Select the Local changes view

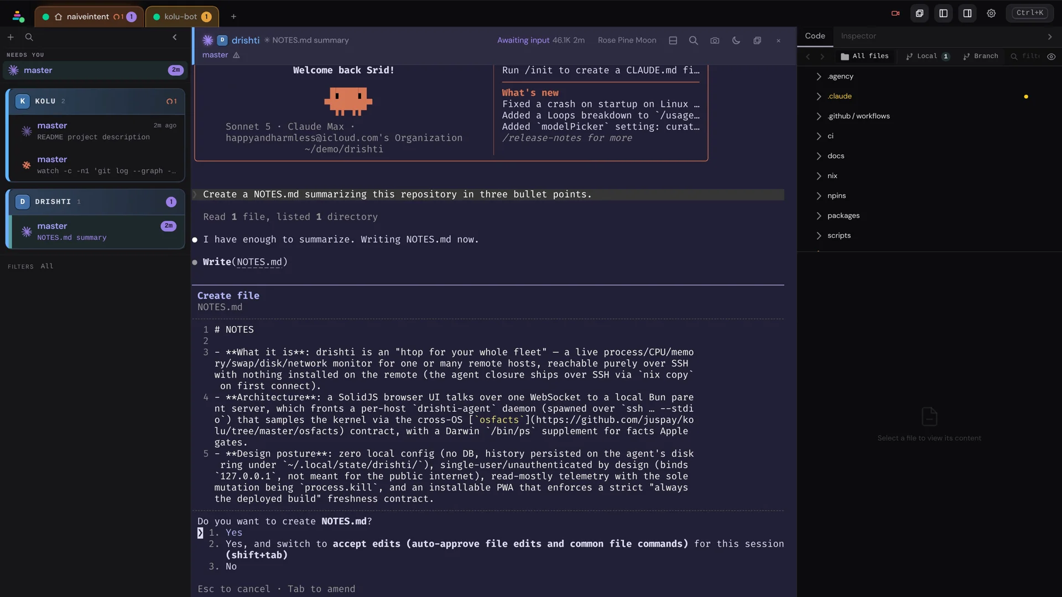click(x=928, y=56)
